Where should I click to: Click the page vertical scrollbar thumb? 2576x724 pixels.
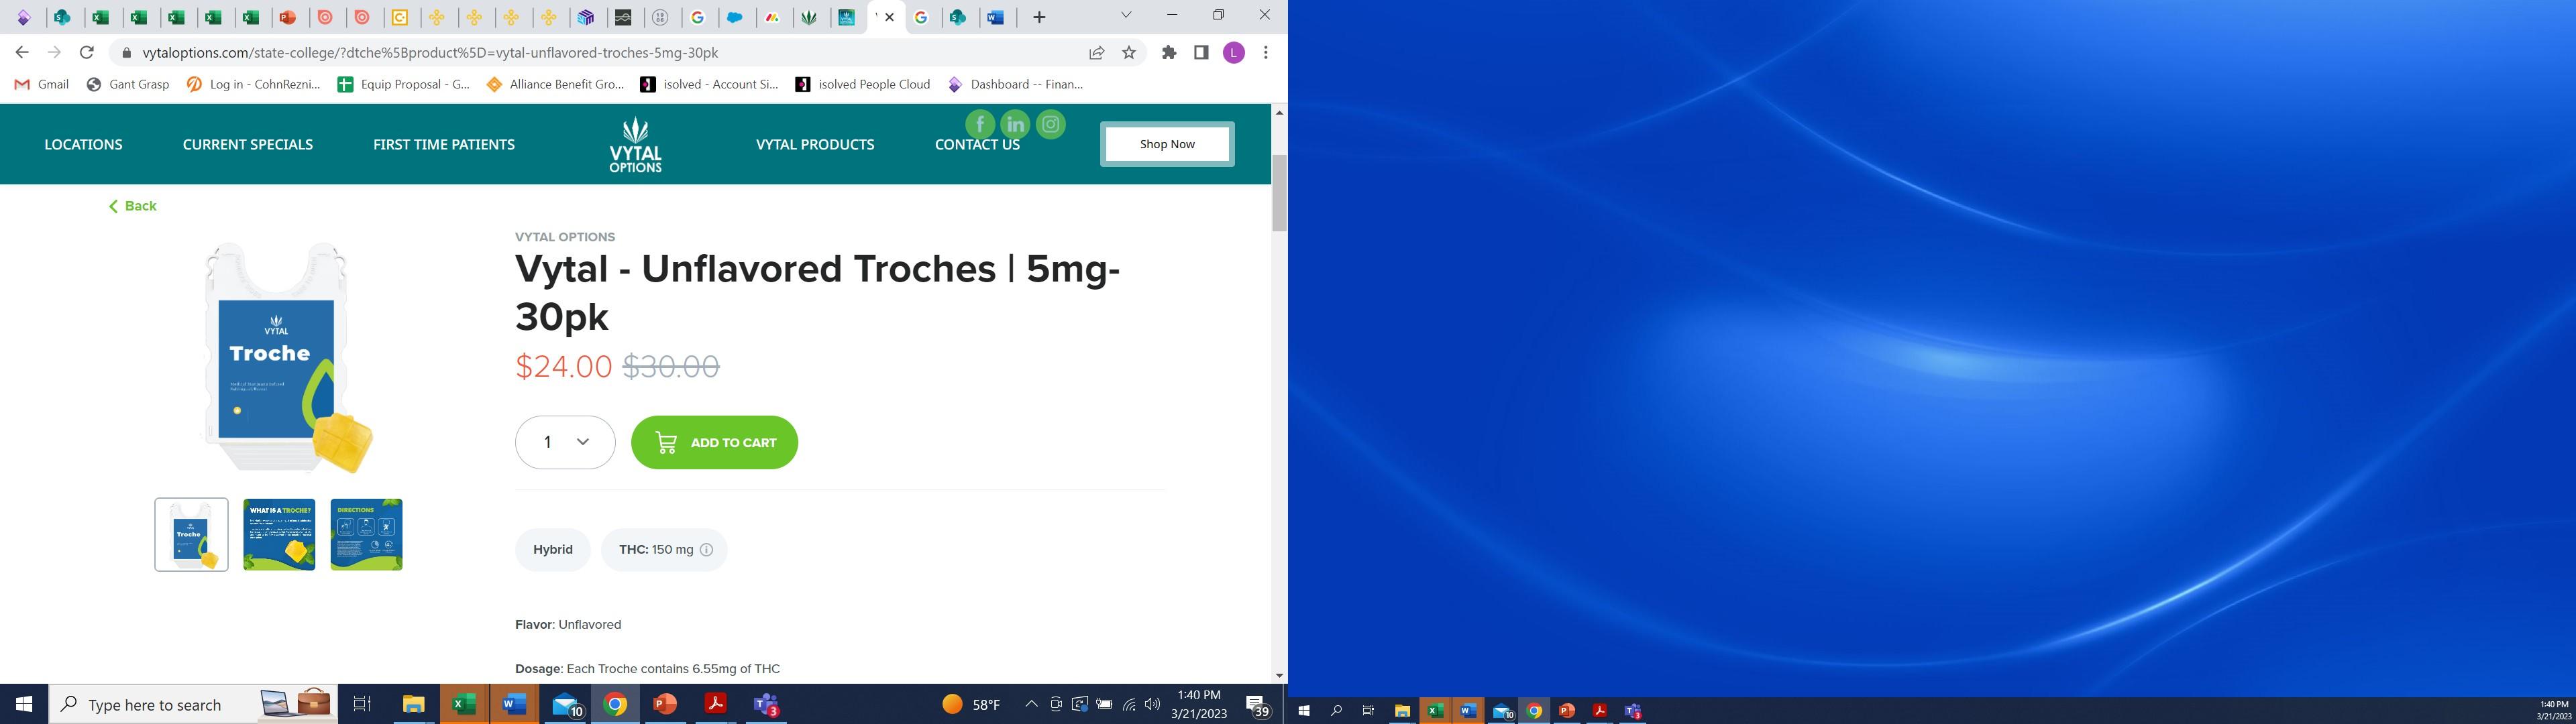tap(1279, 192)
